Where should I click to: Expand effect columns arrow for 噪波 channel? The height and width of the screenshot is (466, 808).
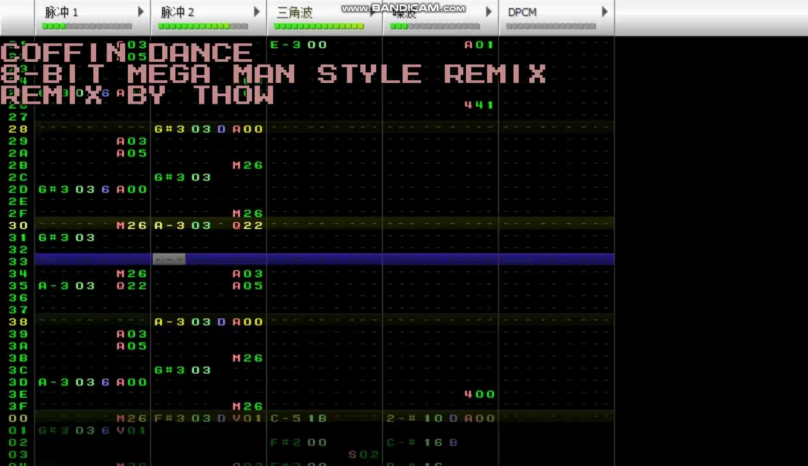(489, 12)
